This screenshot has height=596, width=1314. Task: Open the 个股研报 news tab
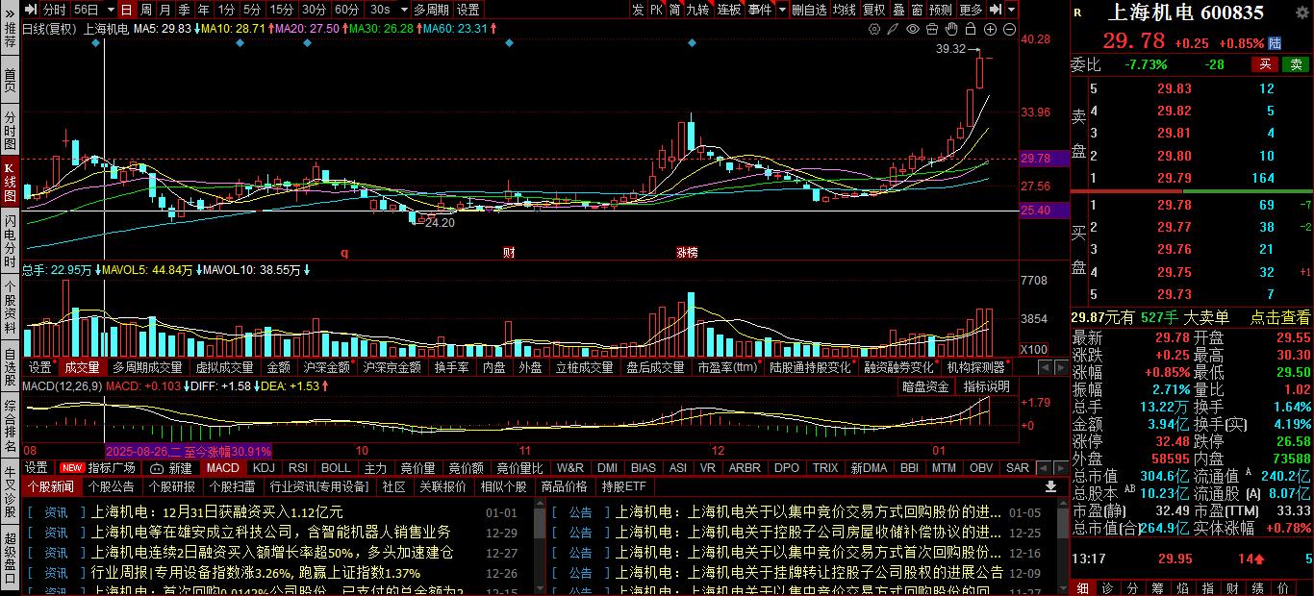173,486
